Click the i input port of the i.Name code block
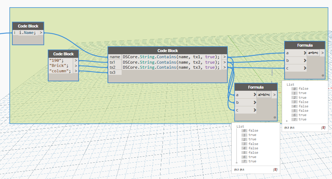The image size is (332, 179). (15, 33)
